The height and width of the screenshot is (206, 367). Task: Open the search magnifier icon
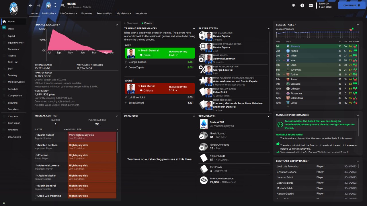63,5
